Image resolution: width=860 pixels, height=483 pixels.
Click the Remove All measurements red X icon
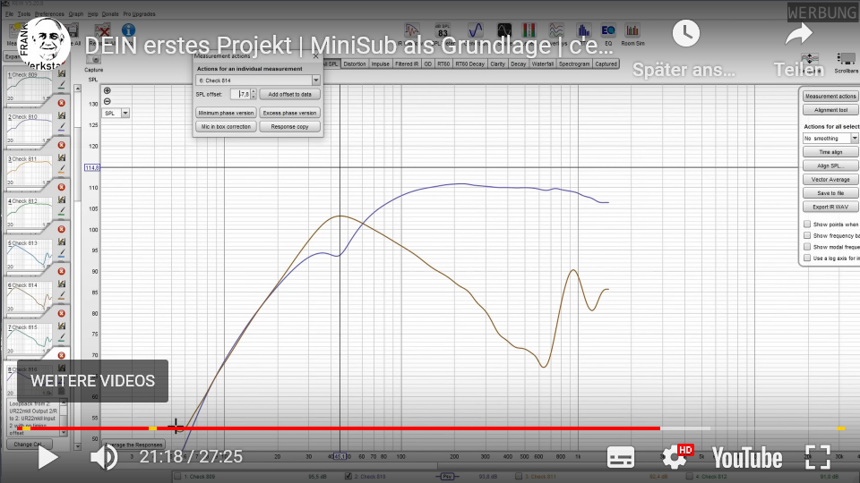[x=102, y=31]
